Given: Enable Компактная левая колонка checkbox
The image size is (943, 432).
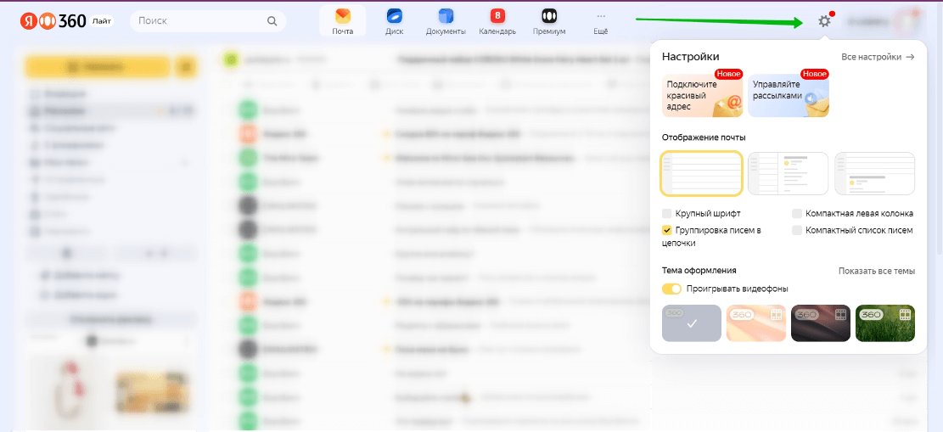Looking at the screenshot, I should 797,214.
